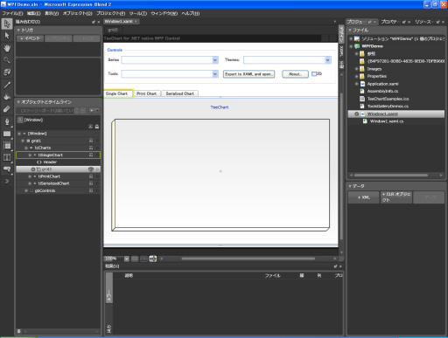Select the Grid layout panel tool
448x338 pixels.
[7, 146]
